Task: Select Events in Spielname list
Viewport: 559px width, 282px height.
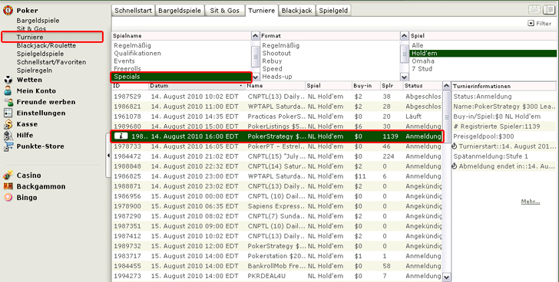Action: click(181, 61)
